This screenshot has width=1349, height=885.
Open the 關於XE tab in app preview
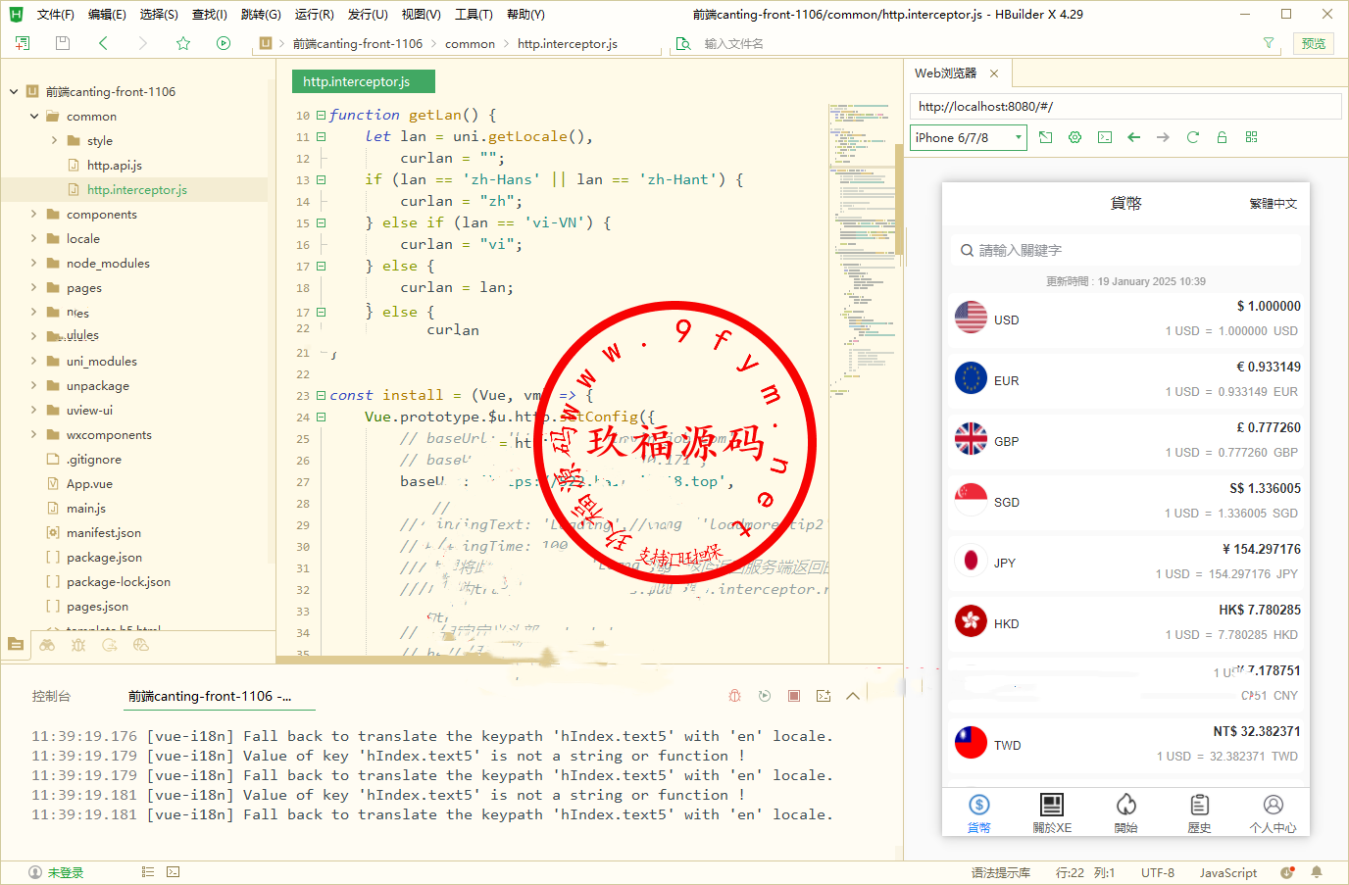coord(1052,813)
